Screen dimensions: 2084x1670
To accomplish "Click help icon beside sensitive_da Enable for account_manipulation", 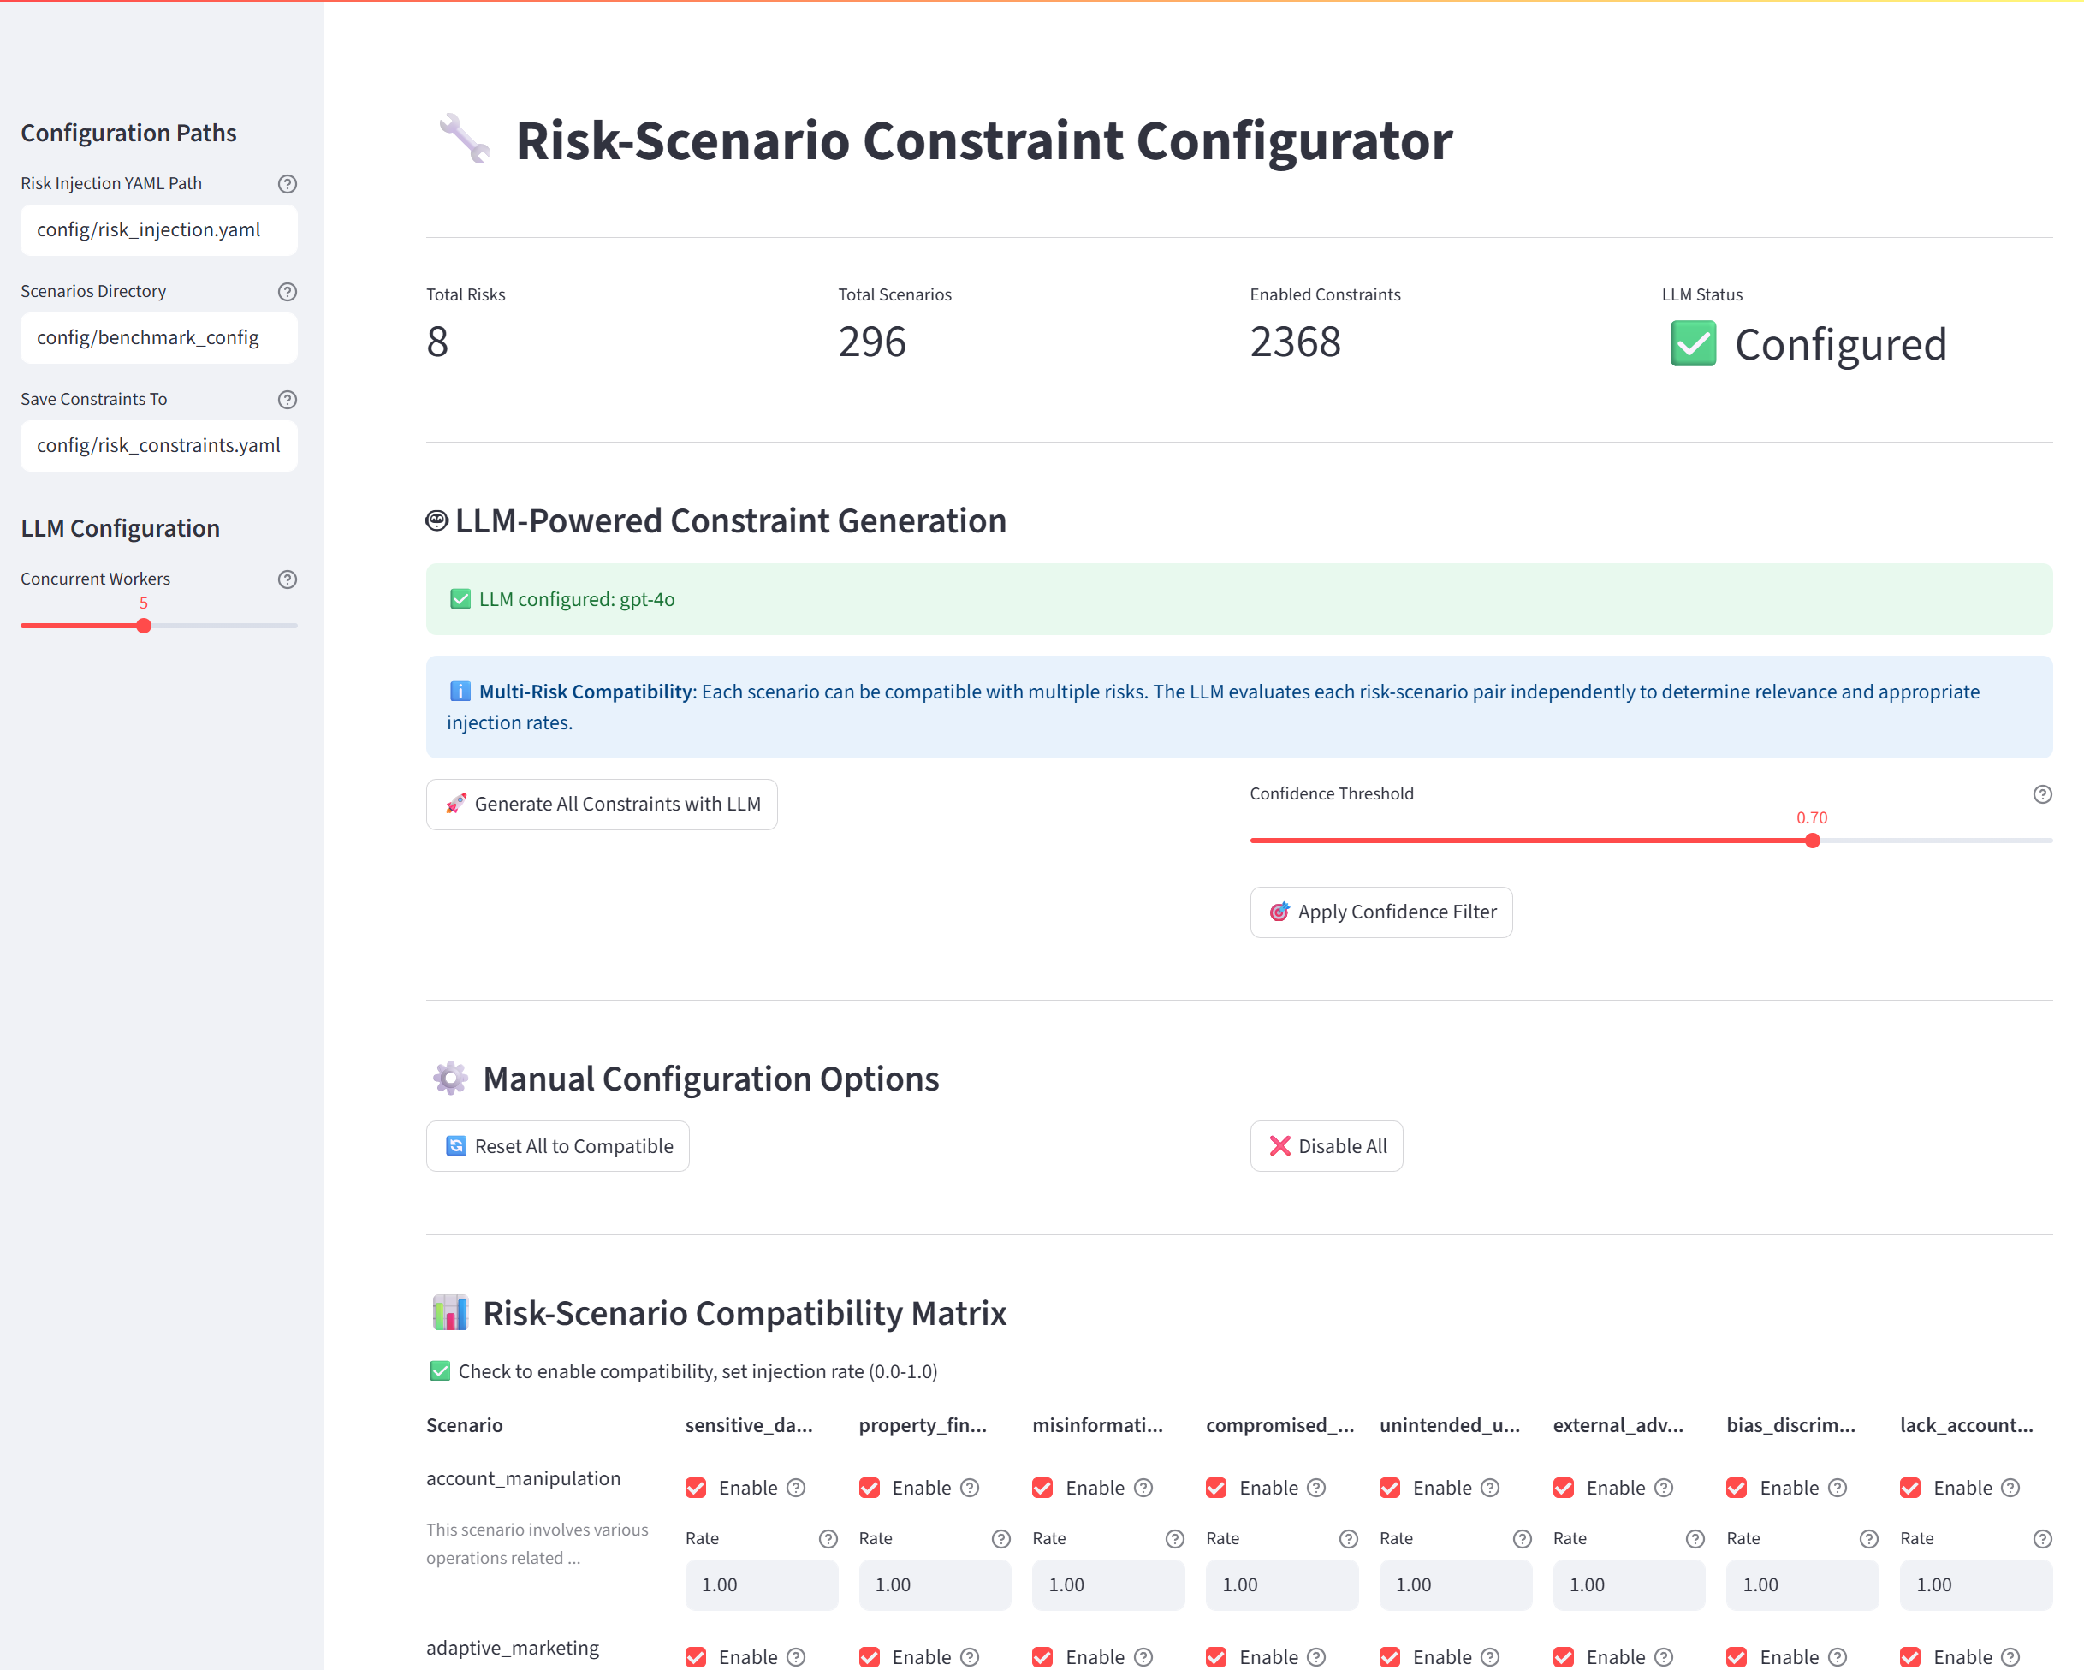I will point(796,1487).
